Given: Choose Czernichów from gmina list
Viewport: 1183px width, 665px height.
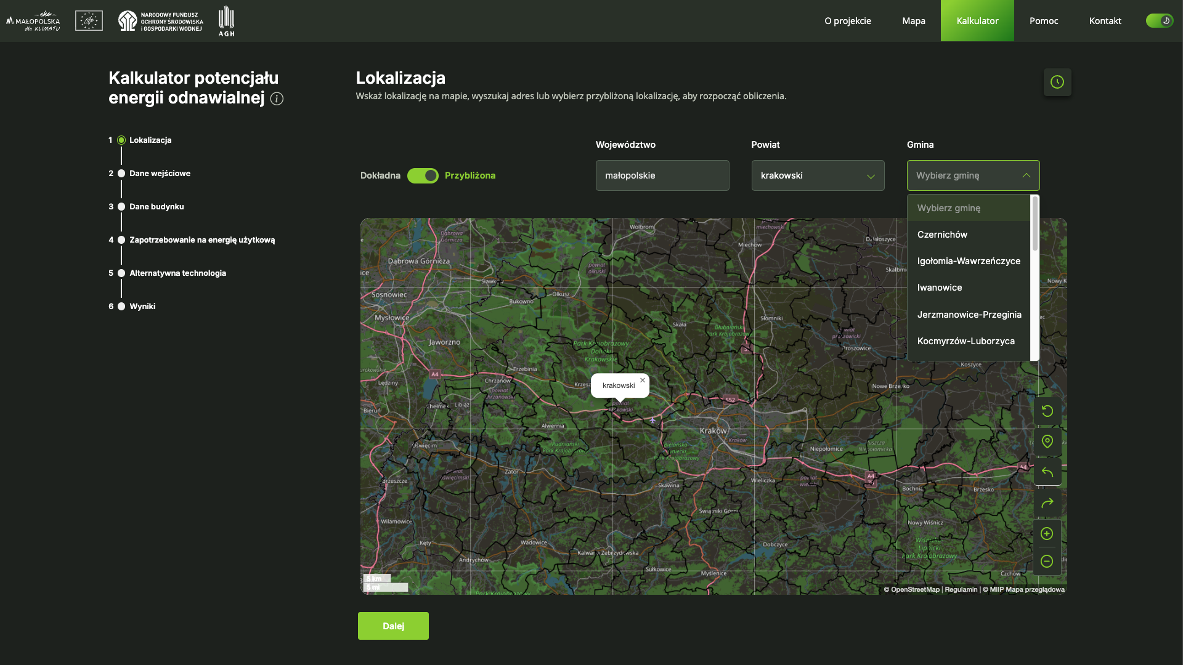Looking at the screenshot, I should tap(969, 235).
